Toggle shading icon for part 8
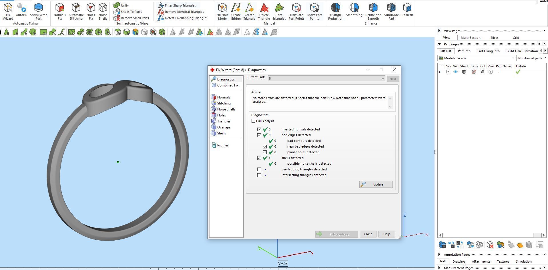Viewport: 548px width, 270px height. [464, 72]
